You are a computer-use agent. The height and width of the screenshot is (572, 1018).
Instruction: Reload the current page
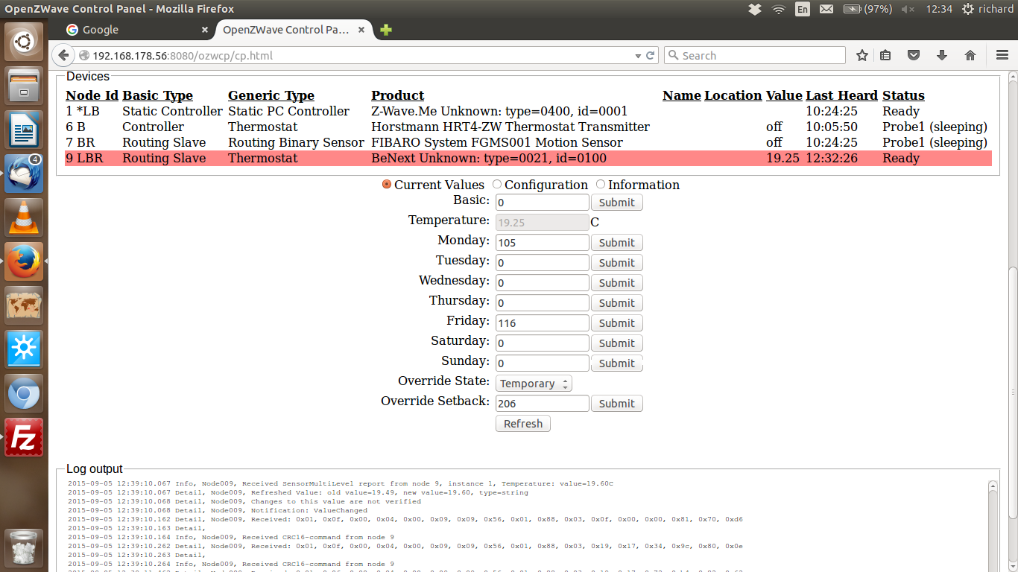pyautogui.click(x=651, y=55)
